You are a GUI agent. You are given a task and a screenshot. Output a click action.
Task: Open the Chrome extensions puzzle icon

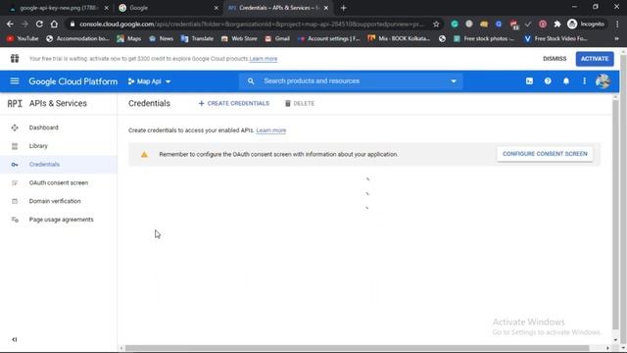point(557,24)
